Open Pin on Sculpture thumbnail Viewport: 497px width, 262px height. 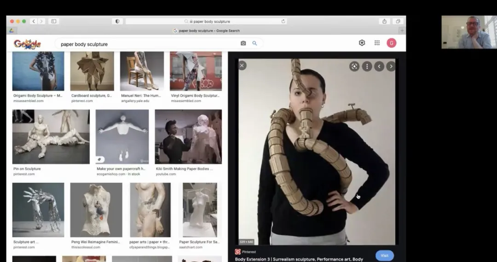51,137
